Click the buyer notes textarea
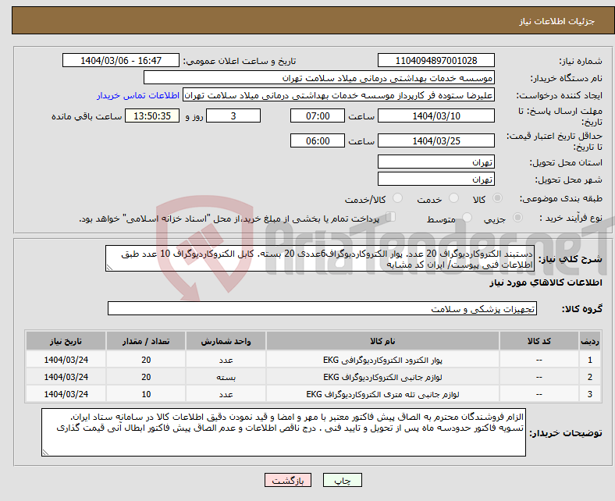The image size is (615, 501). pos(283,432)
